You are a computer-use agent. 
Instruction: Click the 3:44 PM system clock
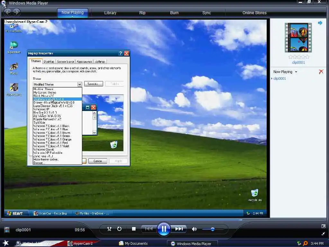[317, 243]
